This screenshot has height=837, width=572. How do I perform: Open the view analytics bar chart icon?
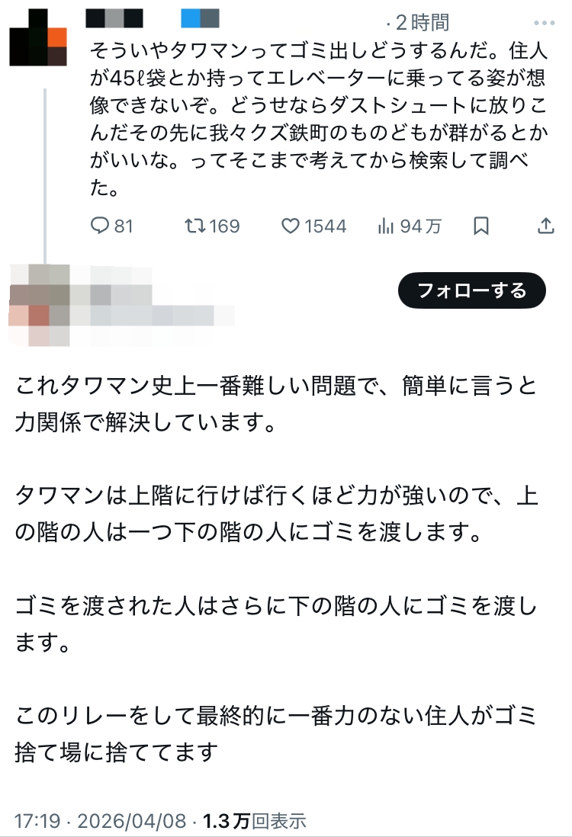click(x=385, y=226)
